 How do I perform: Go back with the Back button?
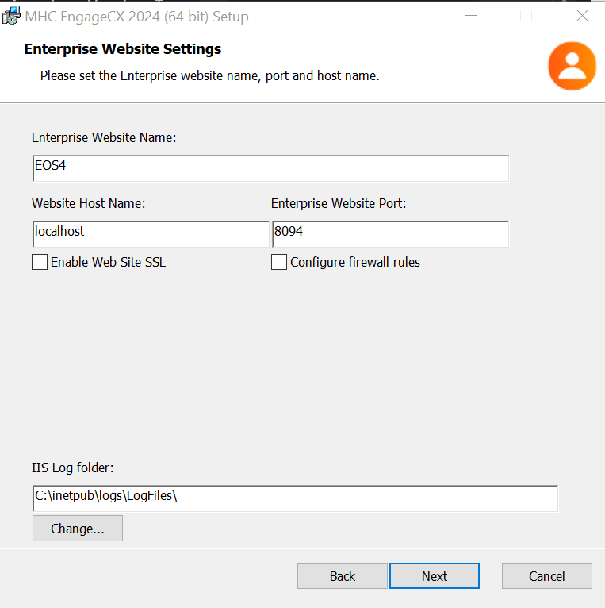[x=343, y=575]
